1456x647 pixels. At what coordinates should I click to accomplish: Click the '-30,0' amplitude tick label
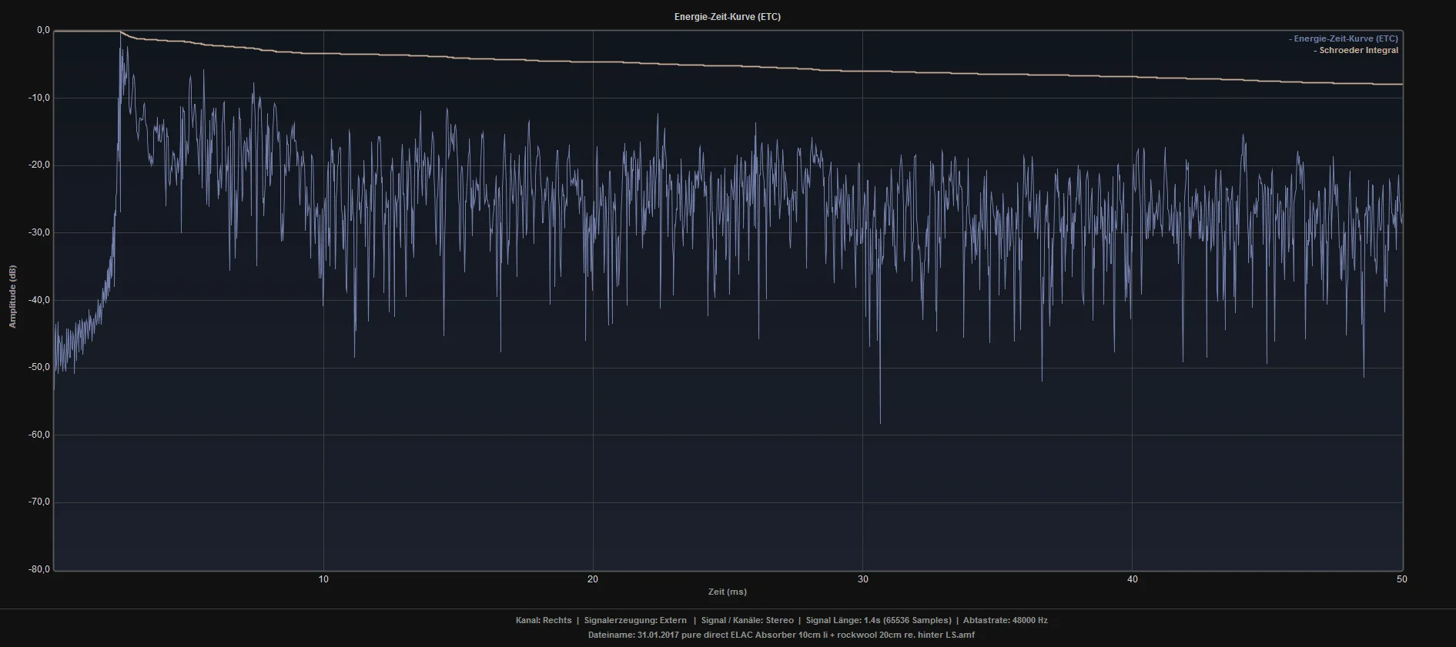point(39,232)
